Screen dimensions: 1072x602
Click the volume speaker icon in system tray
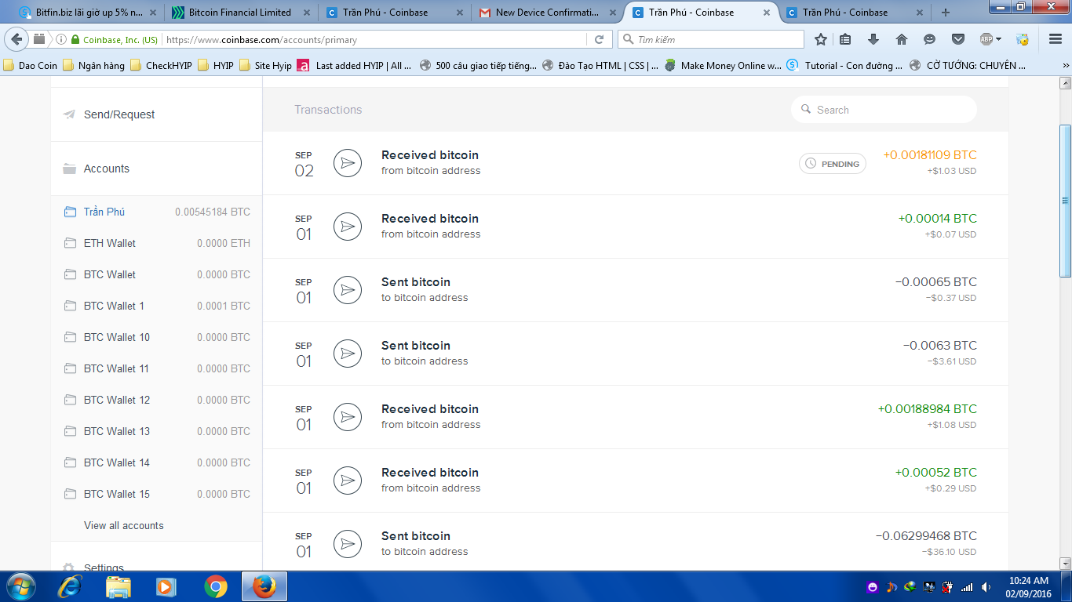tap(986, 587)
